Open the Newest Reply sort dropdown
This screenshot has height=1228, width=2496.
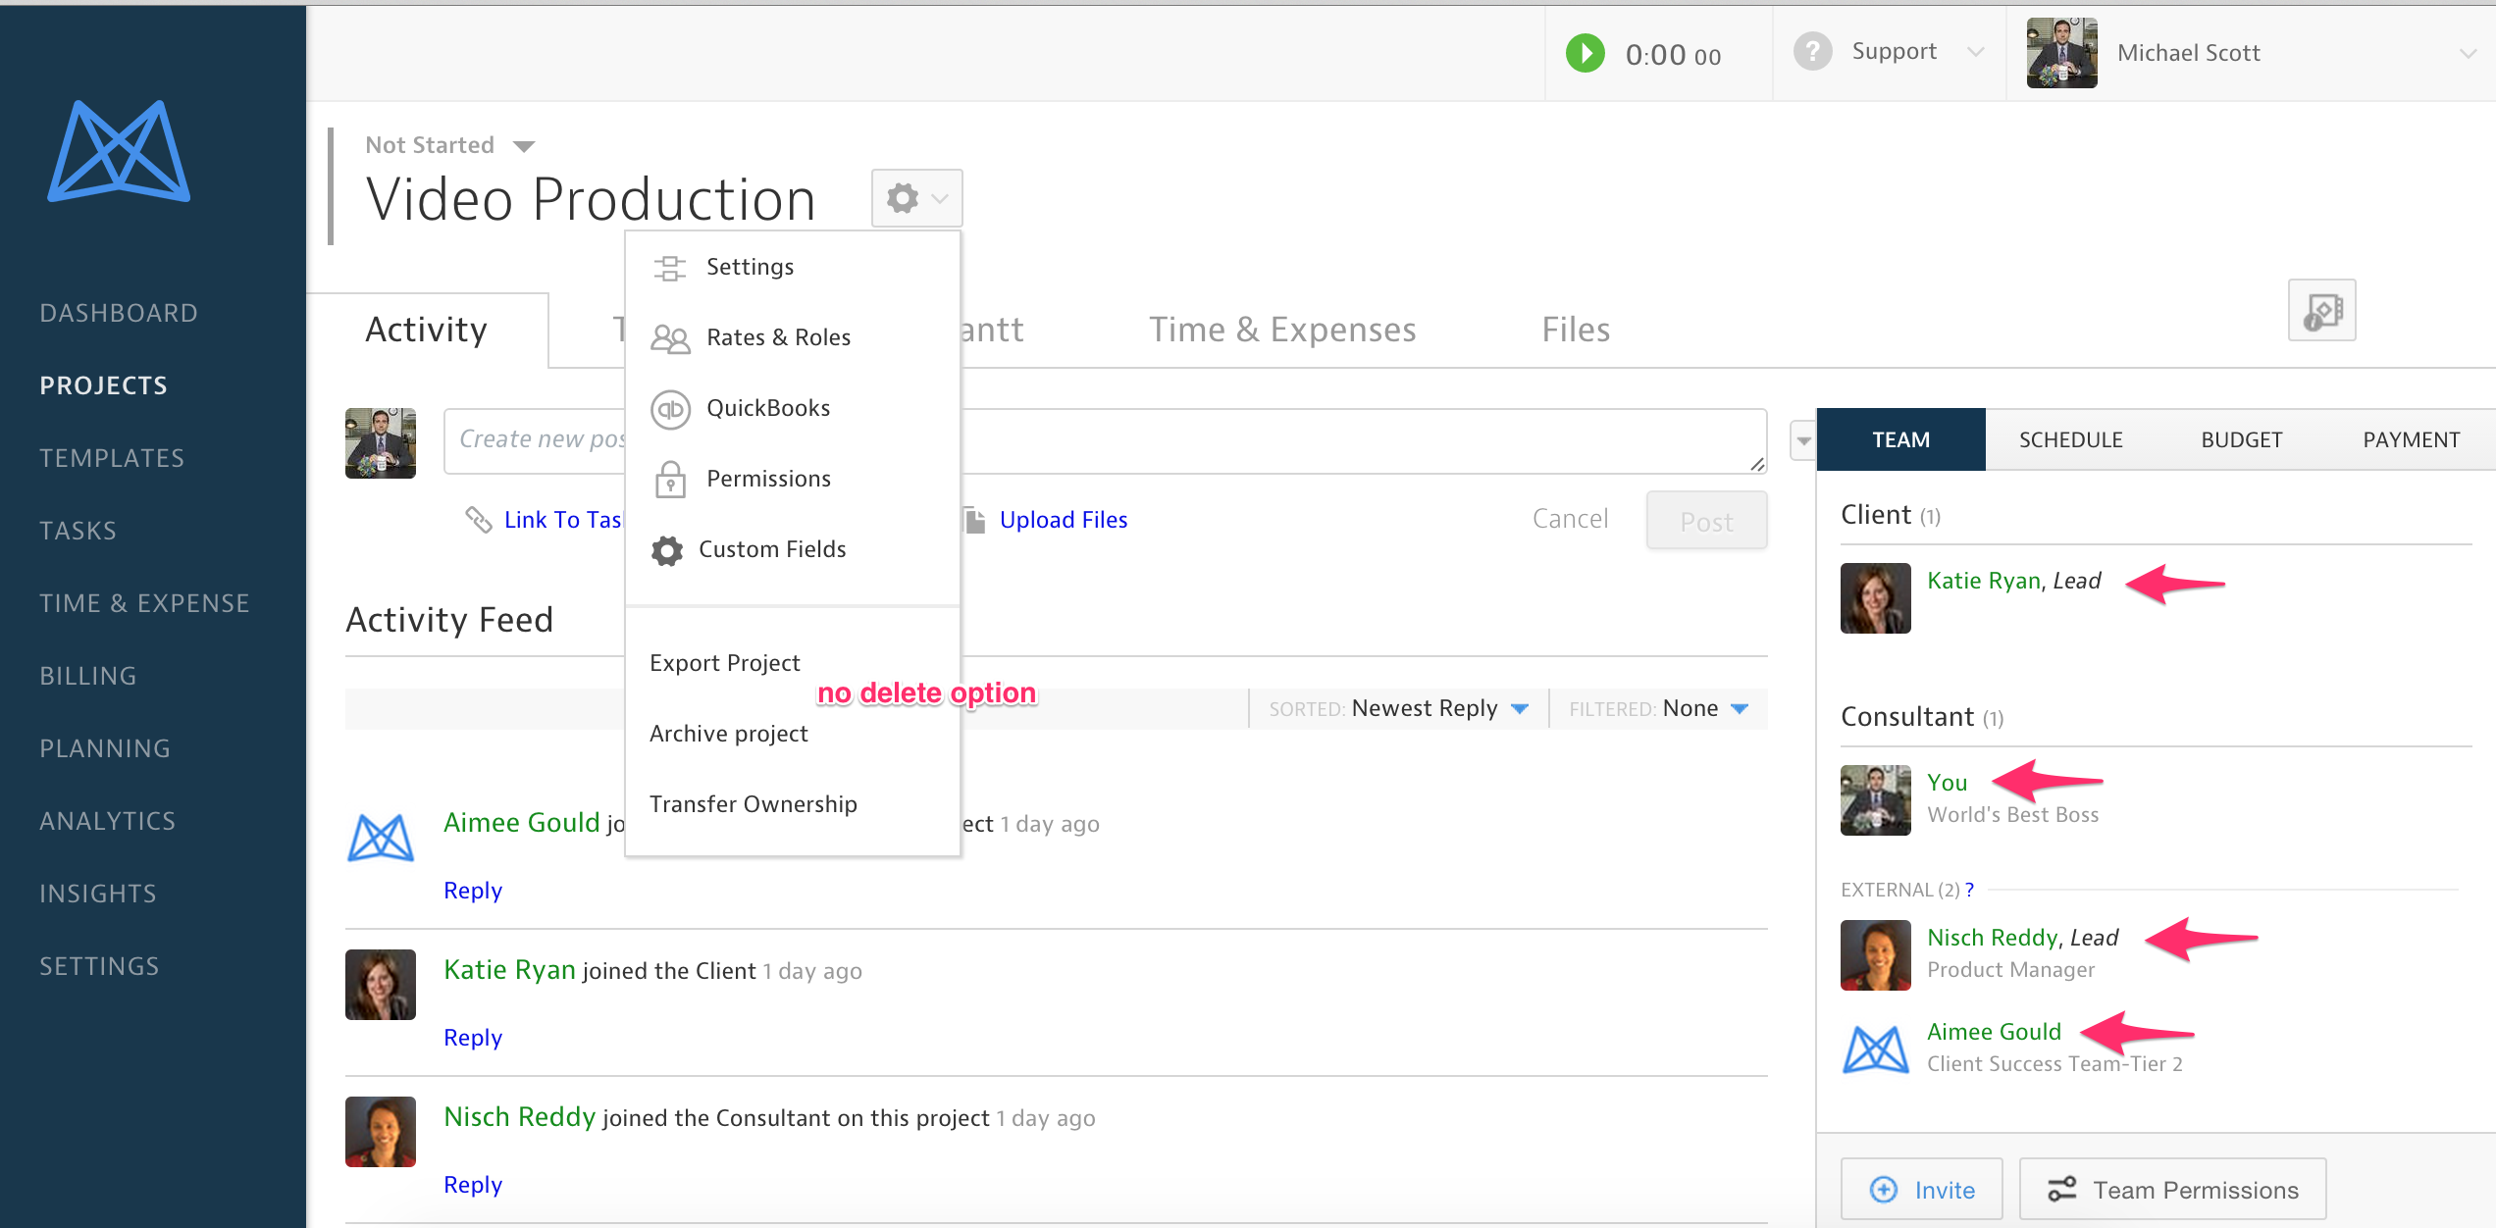1520,709
